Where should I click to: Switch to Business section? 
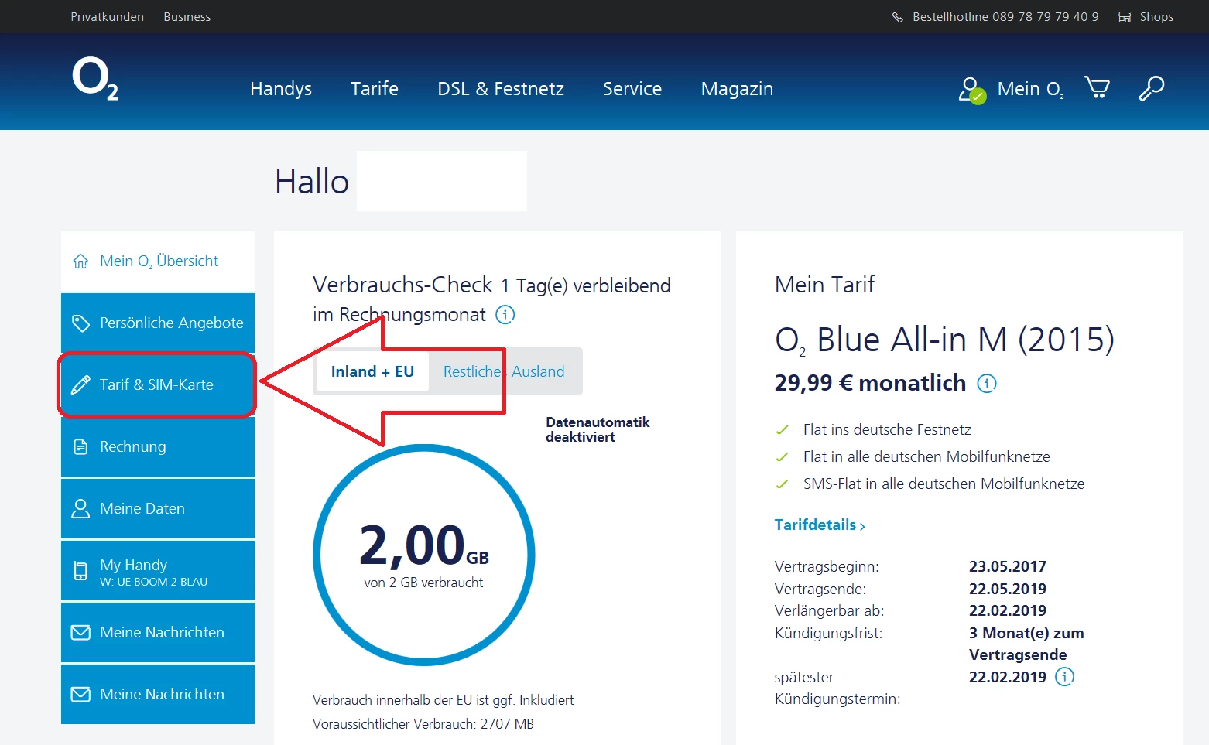click(187, 17)
